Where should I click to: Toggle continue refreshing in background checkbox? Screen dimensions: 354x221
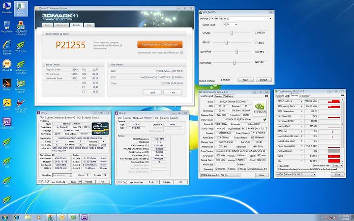pos(278,169)
